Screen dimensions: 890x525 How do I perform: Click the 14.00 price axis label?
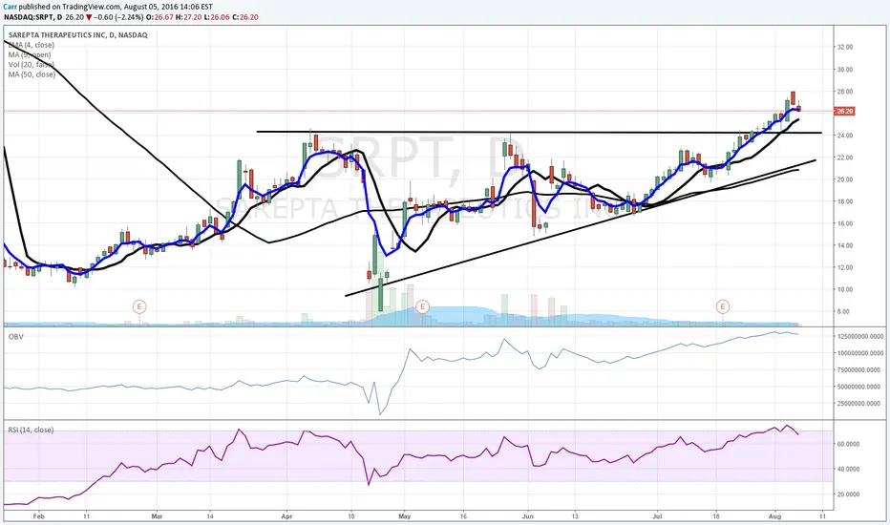pyautogui.click(x=845, y=245)
